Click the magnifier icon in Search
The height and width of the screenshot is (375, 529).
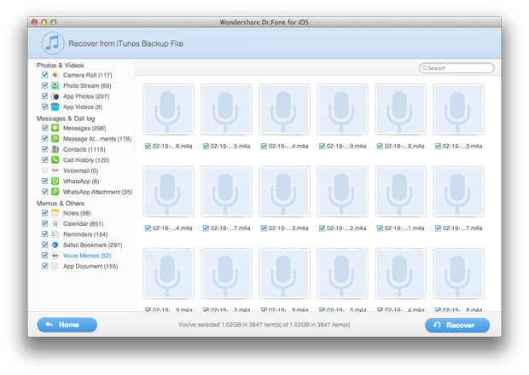425,67
